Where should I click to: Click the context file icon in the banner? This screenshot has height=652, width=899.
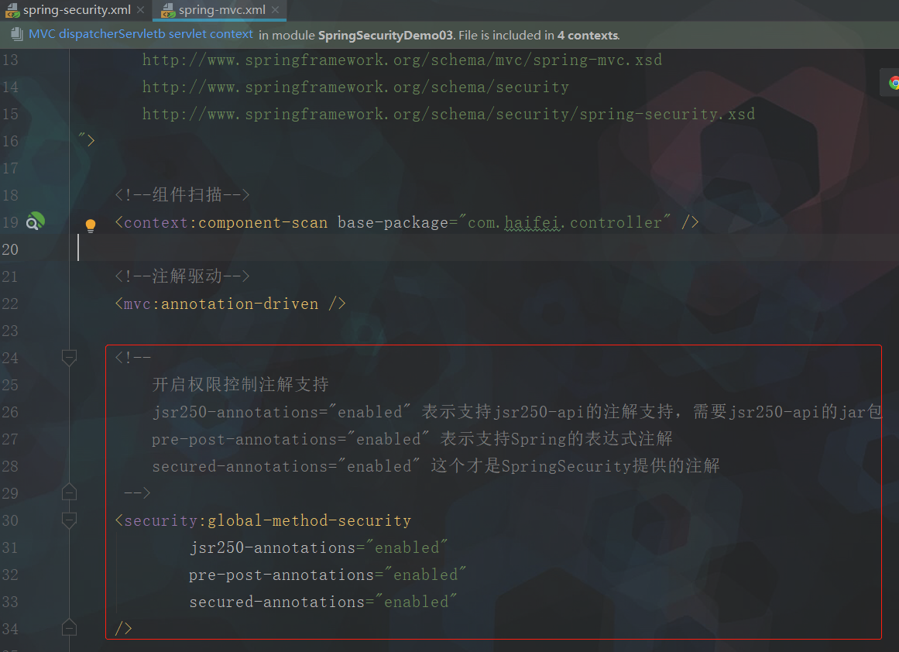coord(16,34)
